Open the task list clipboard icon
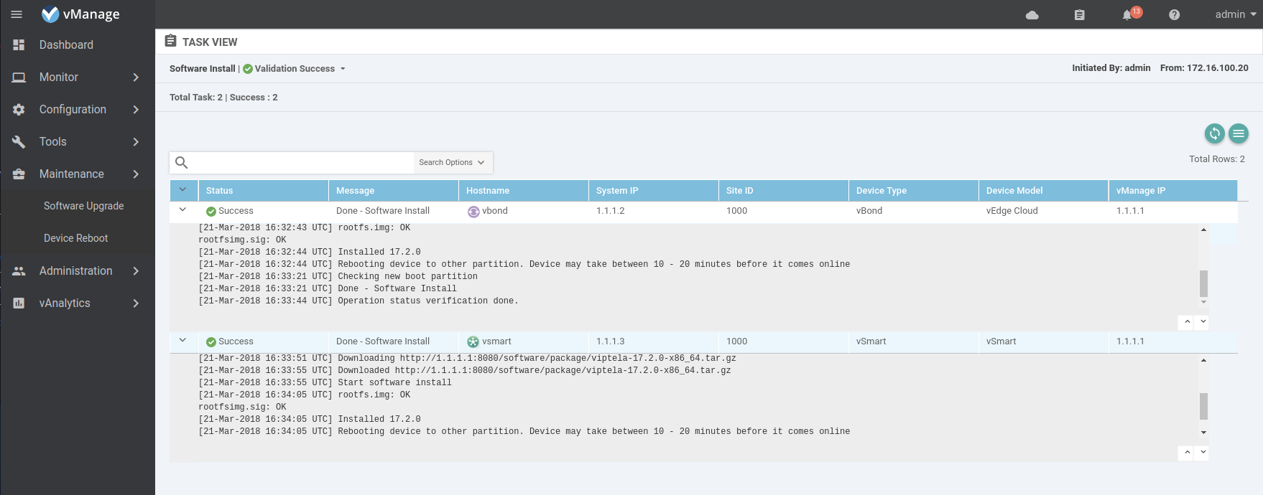Image resolution: width=1263 pixels, height=495 pixels. pyautogui.click(x=1079, y=15)
